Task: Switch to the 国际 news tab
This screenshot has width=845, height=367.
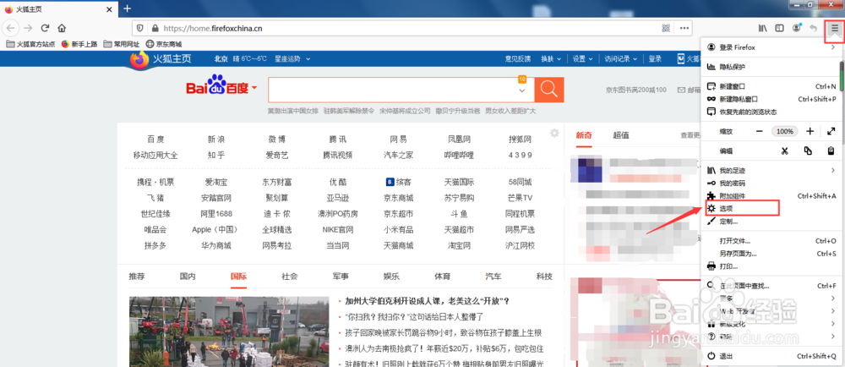Action: coord(239,277)
